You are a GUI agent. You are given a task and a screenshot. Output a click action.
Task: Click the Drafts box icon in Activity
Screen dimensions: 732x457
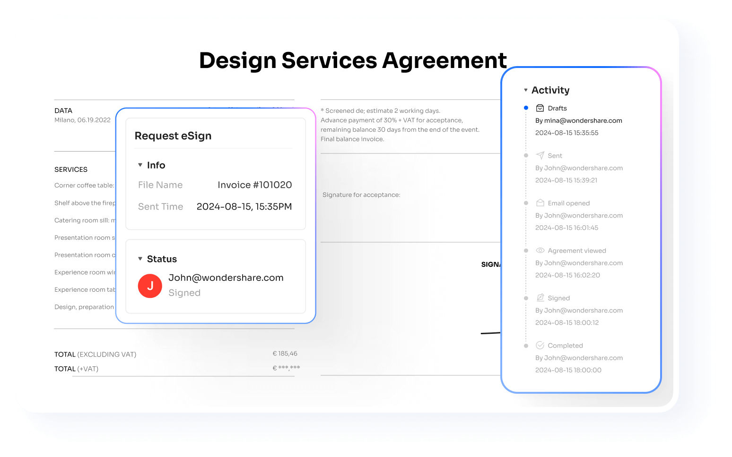pyautogui.click(x=540, y=108)
